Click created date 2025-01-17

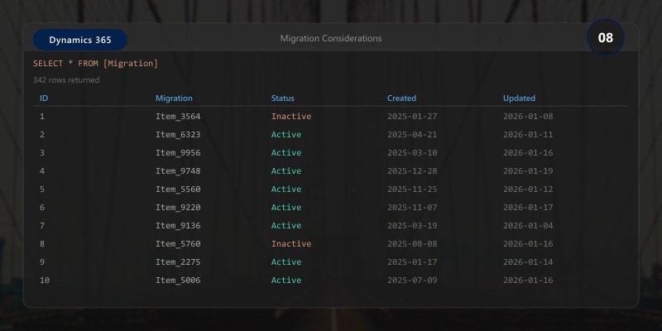pos(412,261)
